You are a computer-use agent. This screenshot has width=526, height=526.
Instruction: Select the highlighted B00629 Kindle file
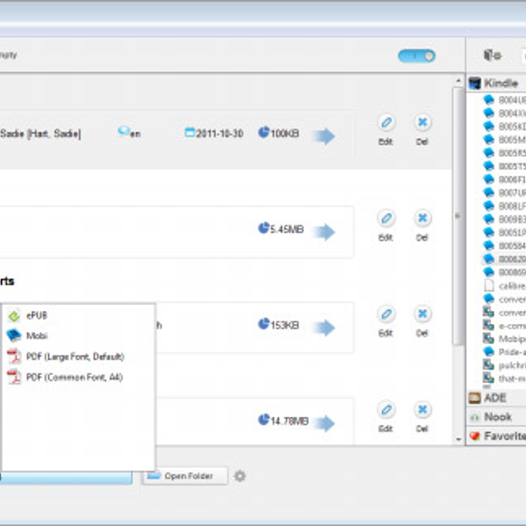504,259
